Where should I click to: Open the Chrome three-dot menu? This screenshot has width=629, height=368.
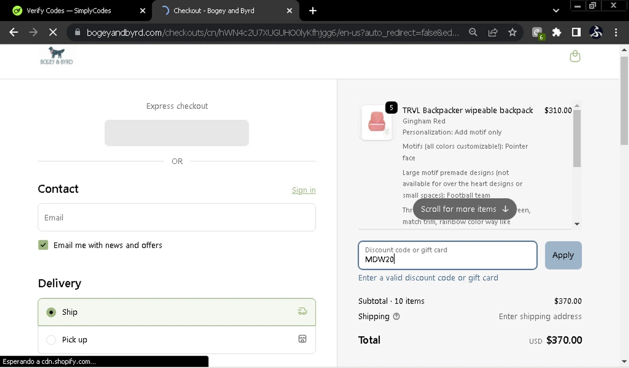pyautogui.click(x=616, y=32)
